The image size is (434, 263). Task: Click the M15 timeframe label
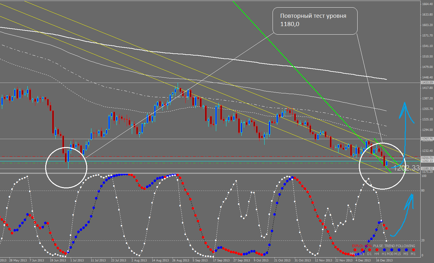coord(397,254)
